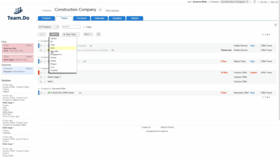Click the refresh icon button in task toolbar
280x157 pixels.
point(98,34)
